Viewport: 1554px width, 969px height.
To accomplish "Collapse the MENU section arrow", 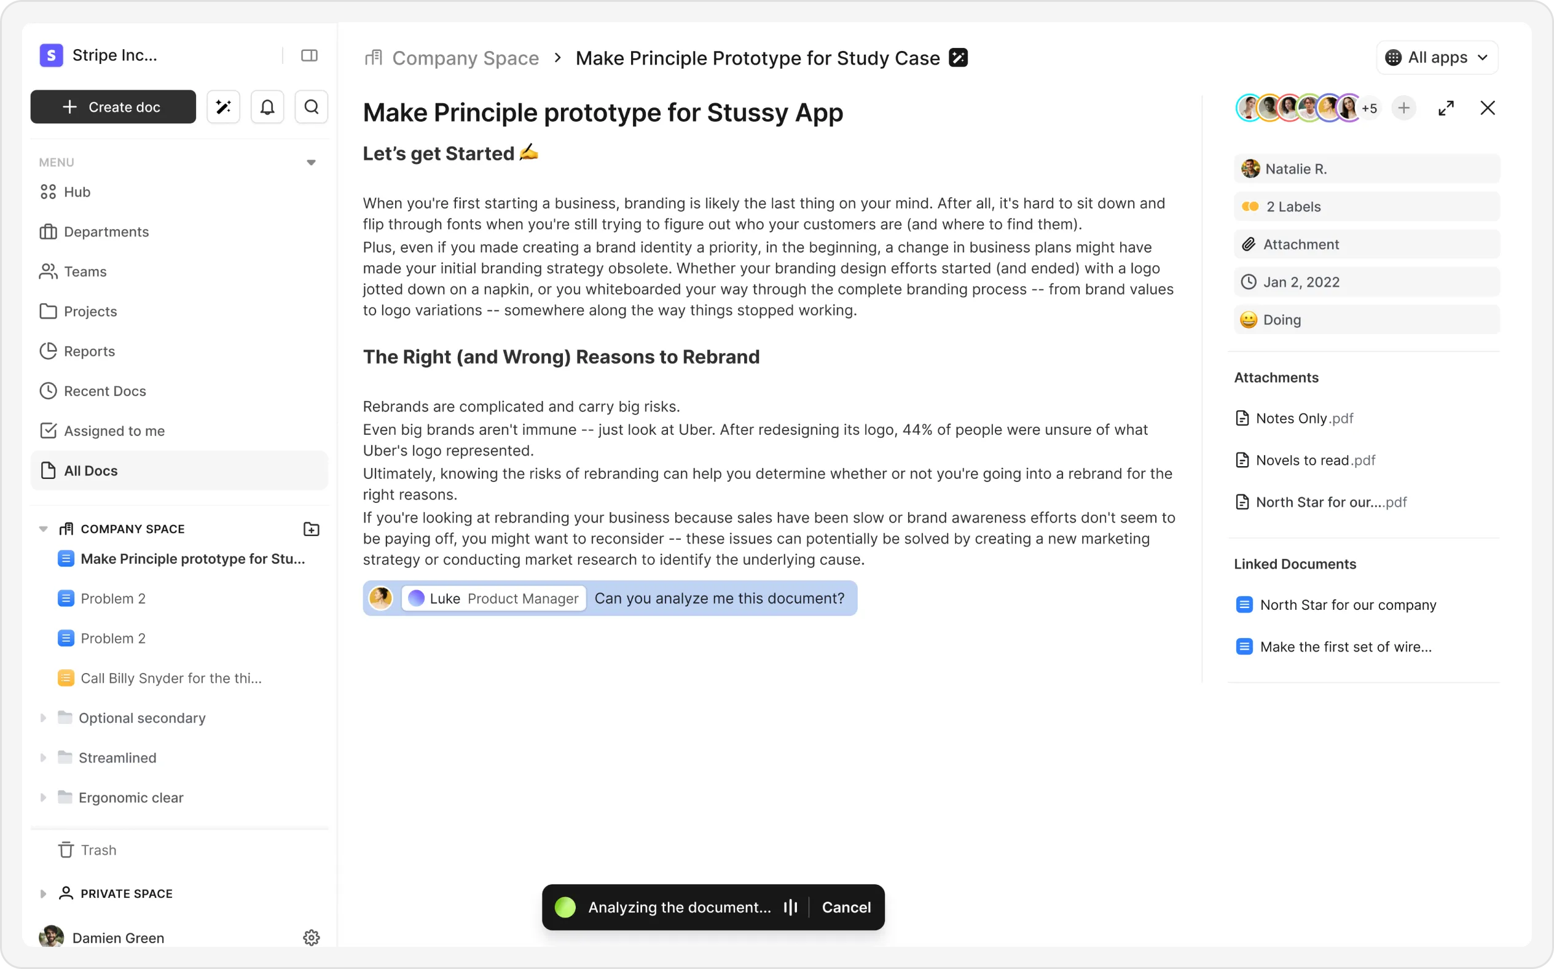I will pos(311,163).
